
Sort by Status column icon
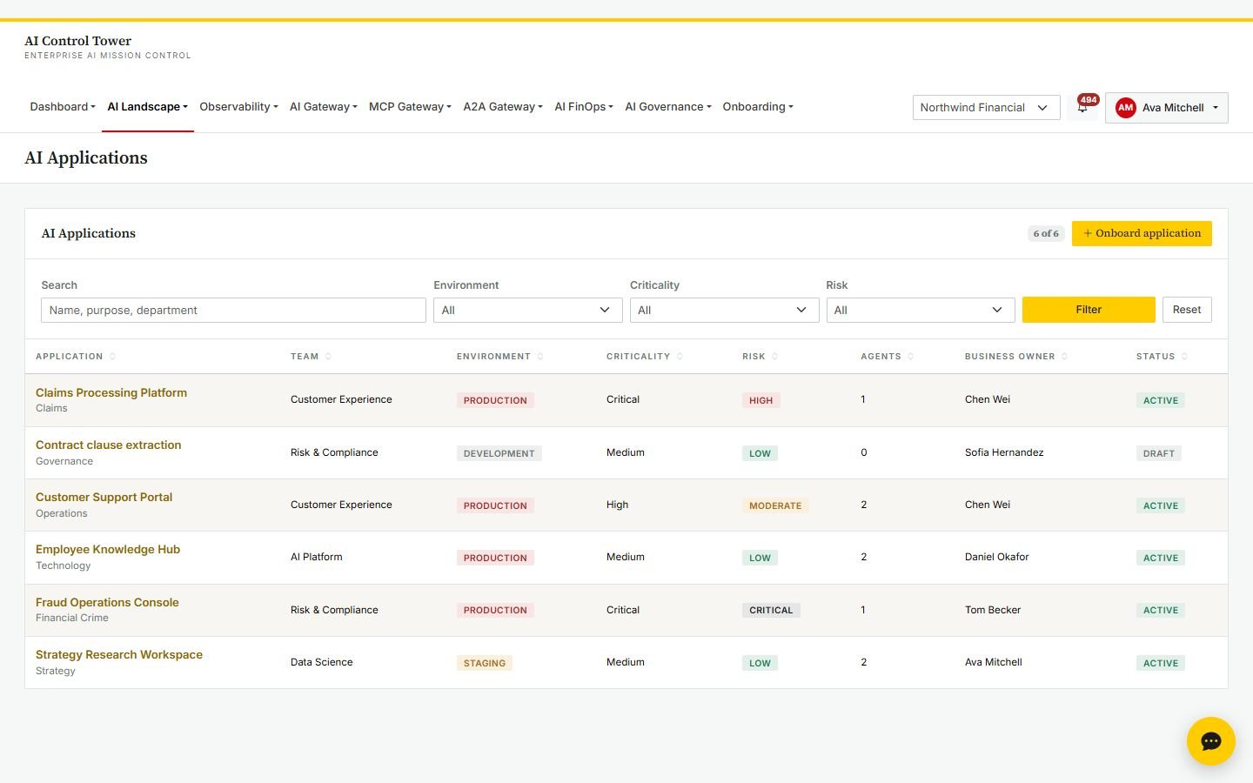point(1184,357)
